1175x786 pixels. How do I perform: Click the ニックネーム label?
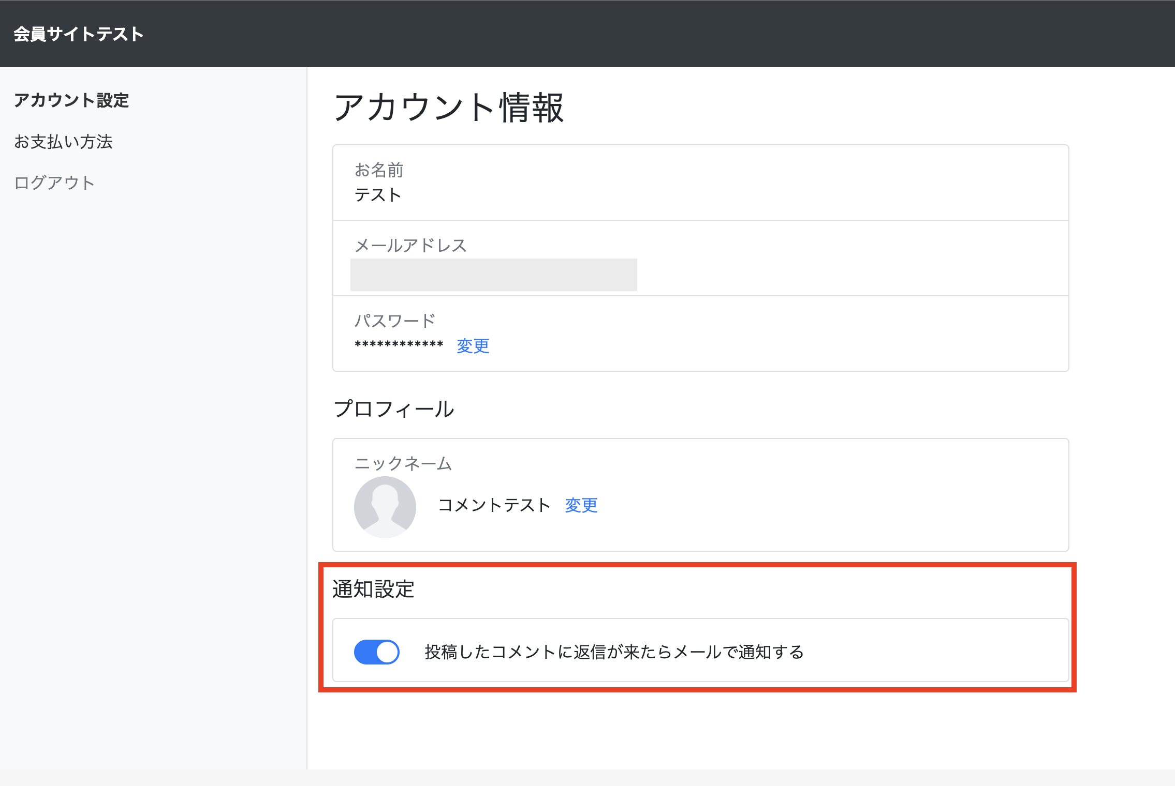point(403,463)
